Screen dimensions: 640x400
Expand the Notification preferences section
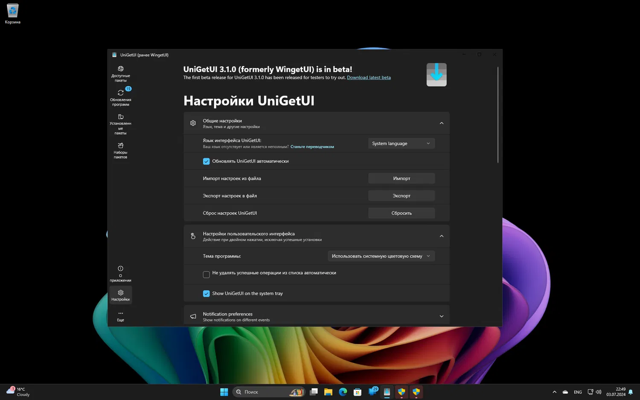(x=441, y=316)
